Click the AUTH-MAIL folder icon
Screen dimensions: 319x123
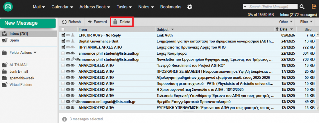click(4, 65)
